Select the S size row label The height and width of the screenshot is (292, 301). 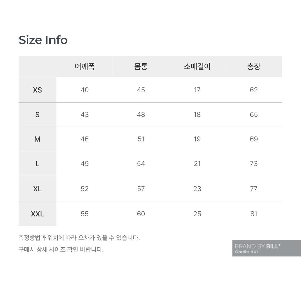click(37, 115)
